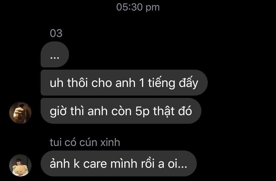This screenshot has width=276, height=181.
Task: Click the word "tiếng" in second message
Action: (x=162, y=83)
